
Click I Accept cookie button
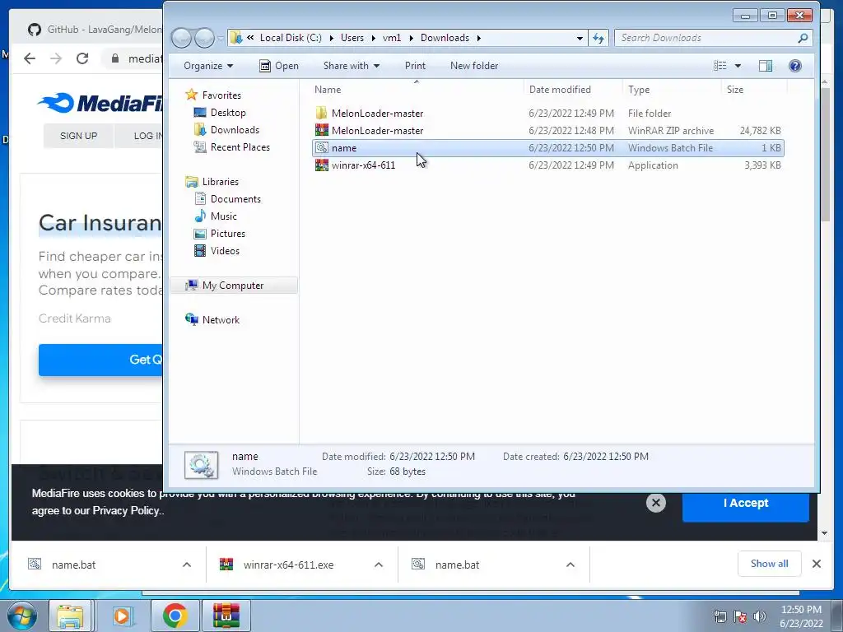click(746, 503)
